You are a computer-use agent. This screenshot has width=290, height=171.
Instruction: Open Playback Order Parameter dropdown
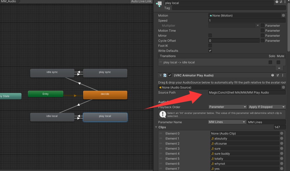tap(227, 107)
